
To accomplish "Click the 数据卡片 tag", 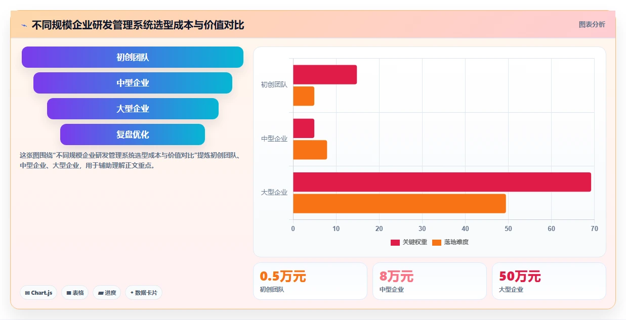I will (144, 293).
